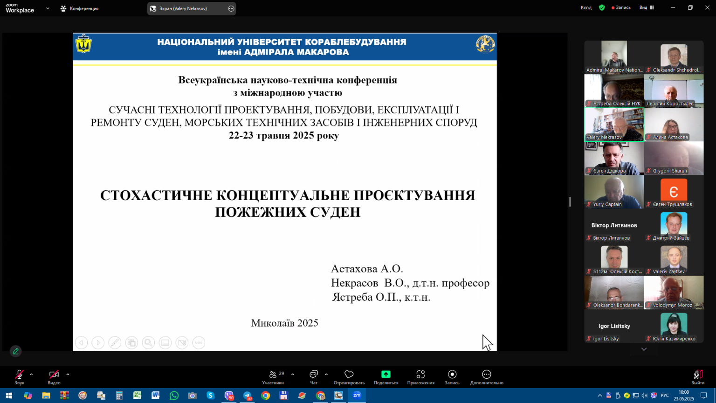Turn on camera with Видео button

(54, 377)
